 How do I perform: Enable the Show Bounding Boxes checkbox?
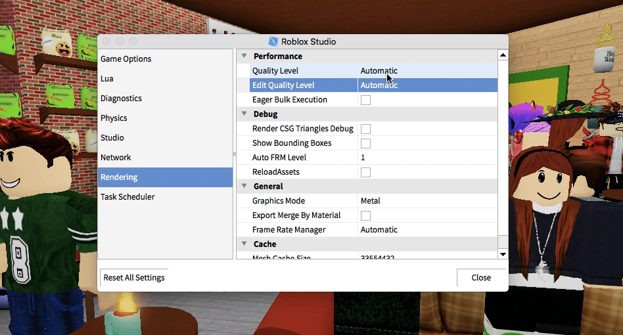point(365,143)
